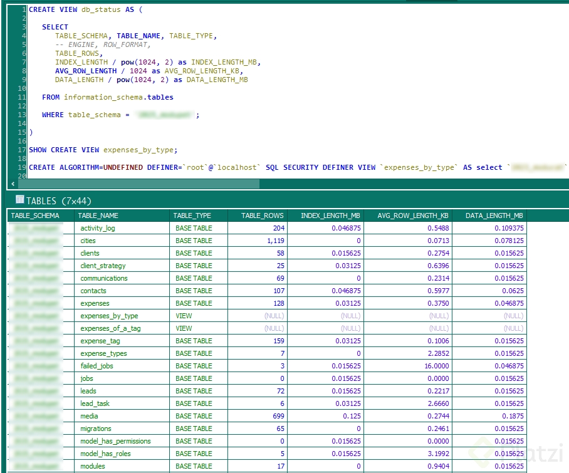Select the contacts table name cell
569x473 pixels.
pos(122,291)
